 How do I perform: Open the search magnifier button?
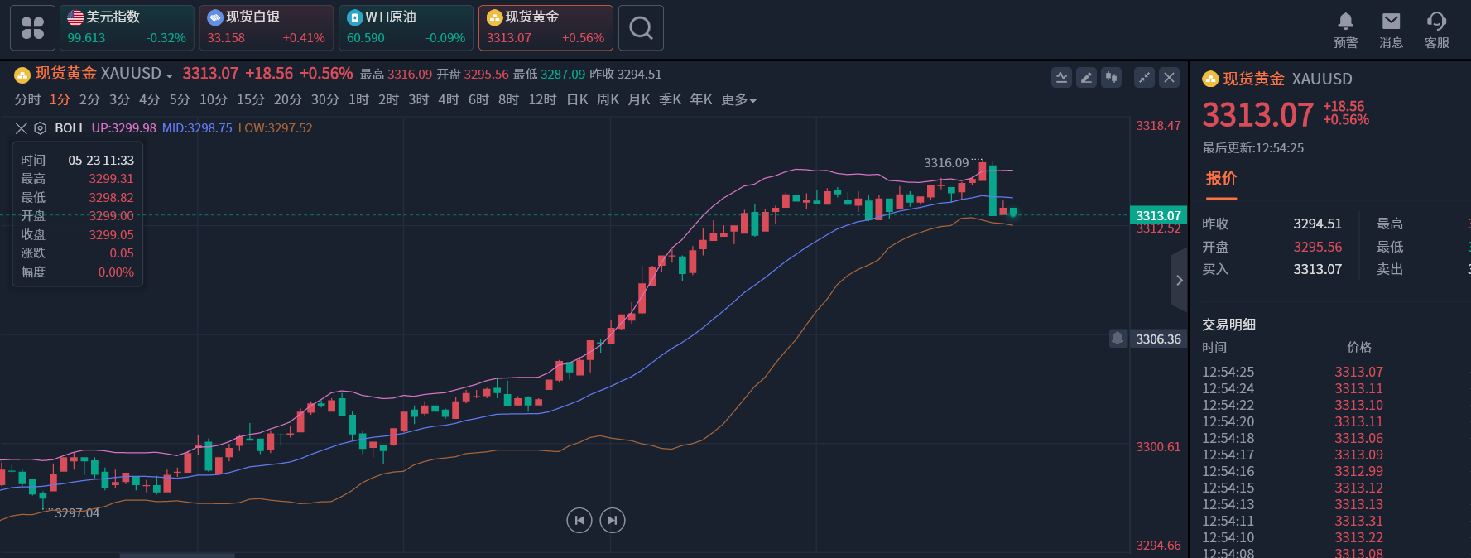pyautogui.click(x=641, y=28)
